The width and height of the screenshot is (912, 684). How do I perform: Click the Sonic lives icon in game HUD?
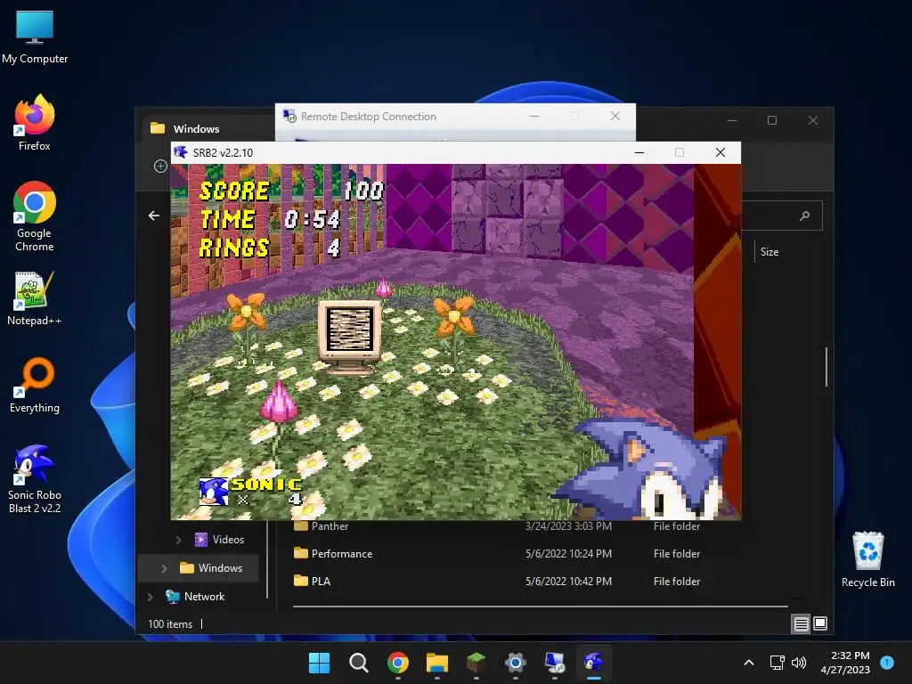[213, 492]
